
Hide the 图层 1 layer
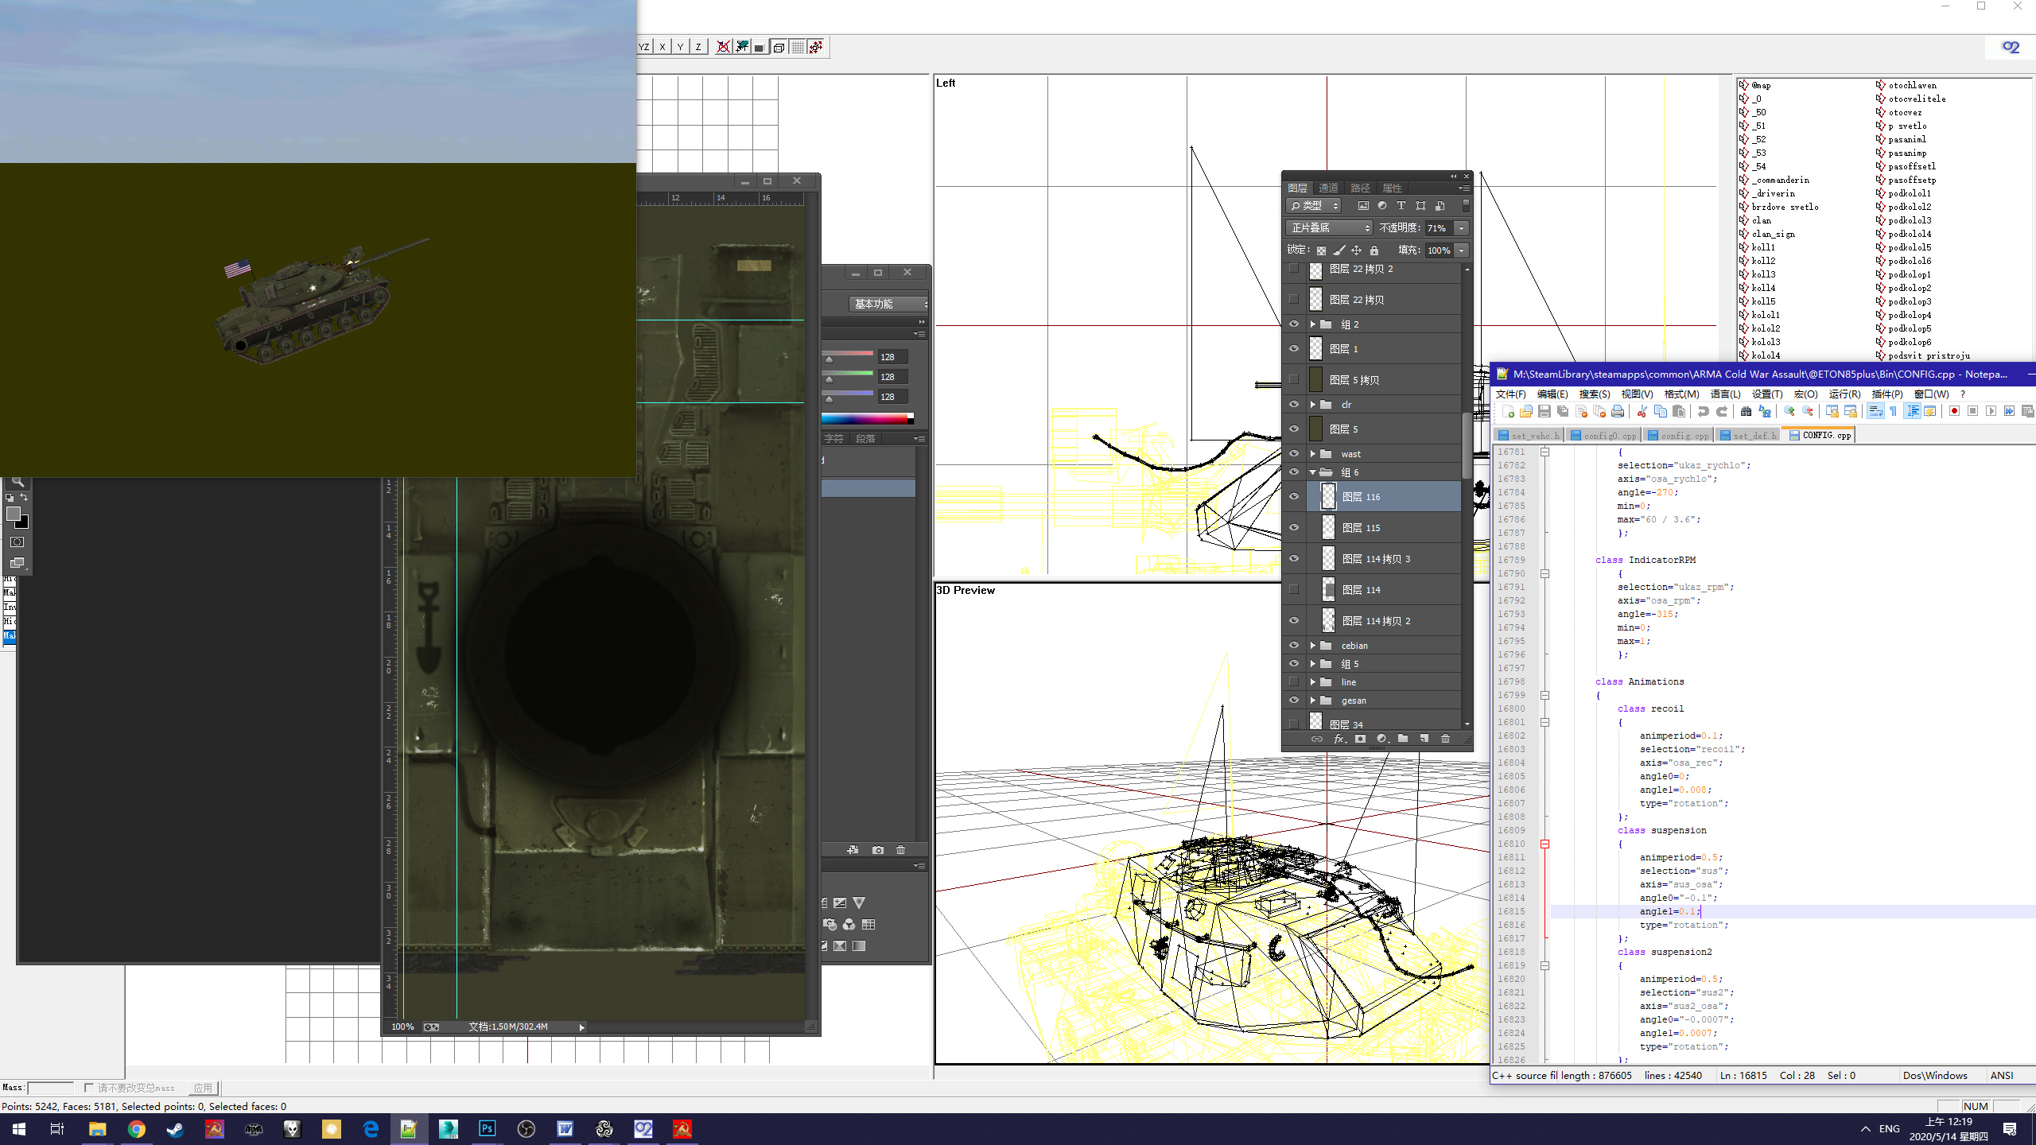point(1294,348)
